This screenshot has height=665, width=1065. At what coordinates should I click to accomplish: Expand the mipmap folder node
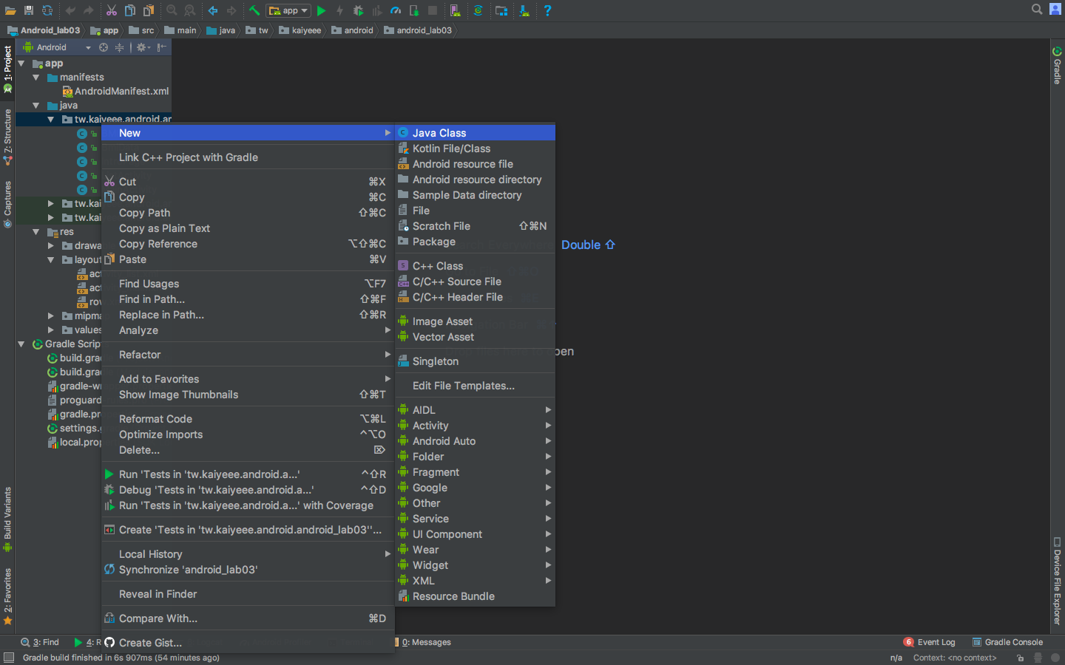(x=50, y=316)
